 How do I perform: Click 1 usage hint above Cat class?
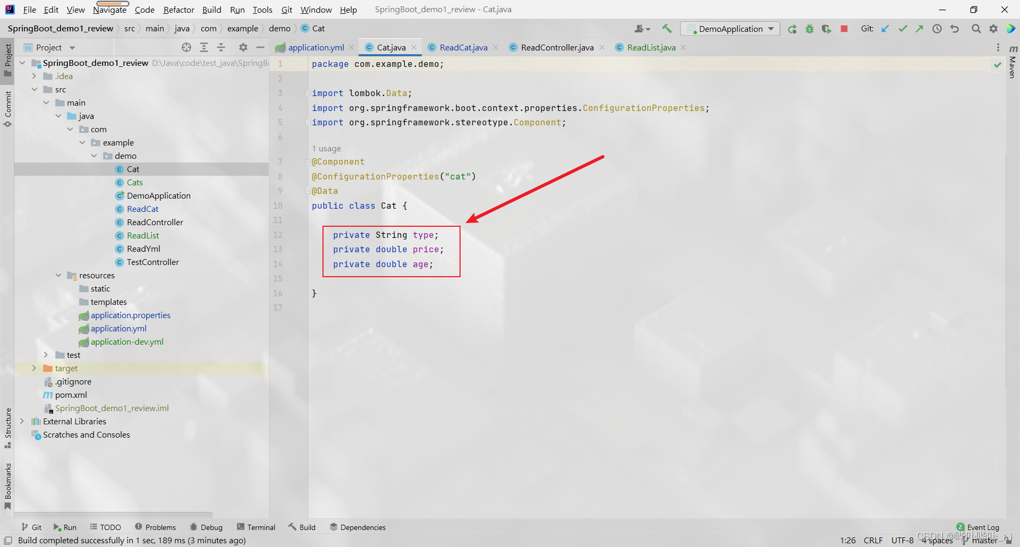[x=327, y=149]
